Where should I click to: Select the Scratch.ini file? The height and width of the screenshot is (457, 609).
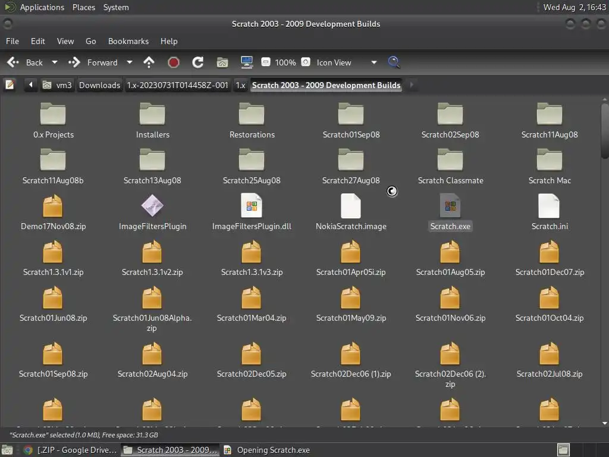tap(549, 212)
